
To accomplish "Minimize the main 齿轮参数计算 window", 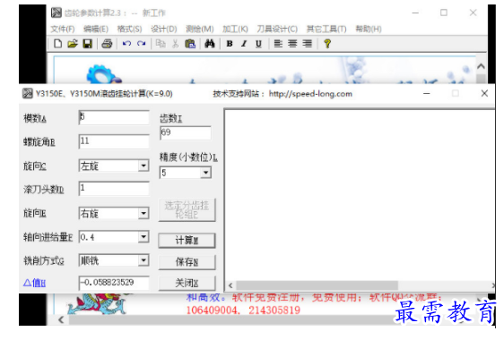I will (415, 13).
